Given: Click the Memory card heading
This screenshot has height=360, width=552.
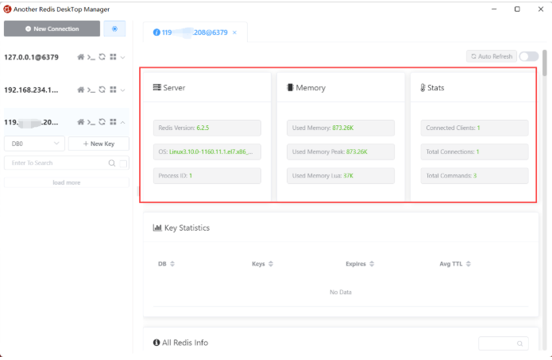Looking at the screenshot, I should (307, 87).
